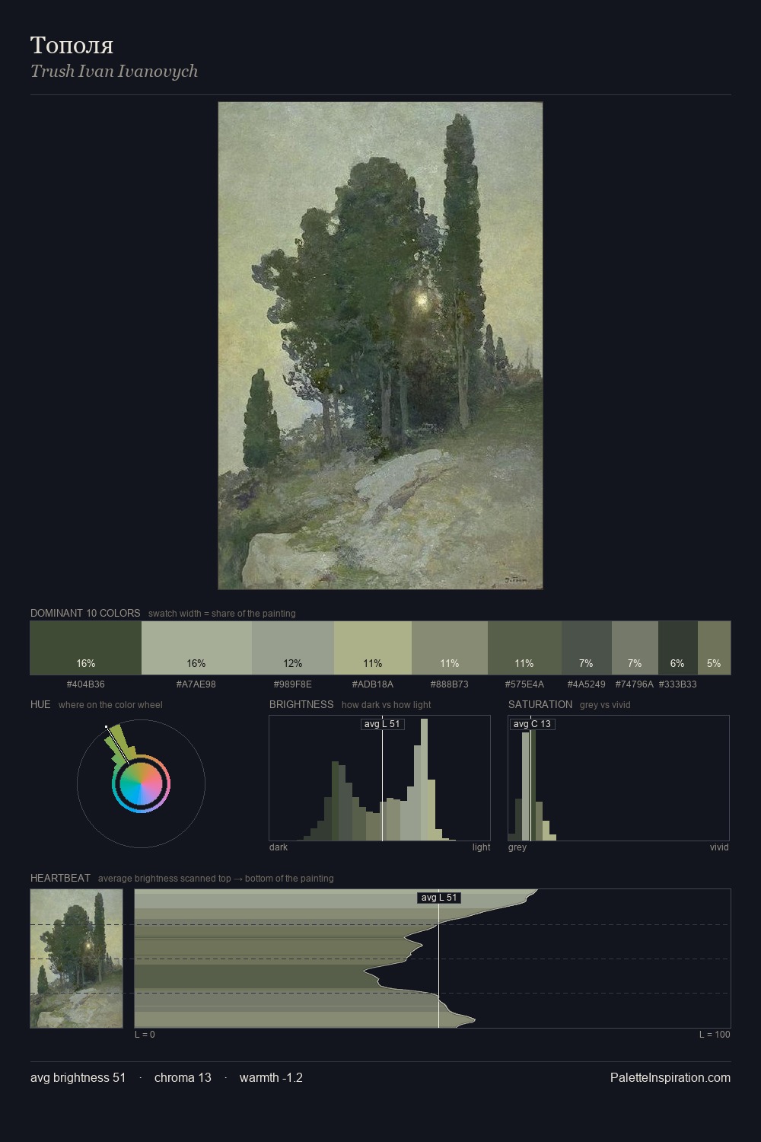Image resolution: width=761 pixels, height=1142 pixels.
Task: Choose the #ADB18A yellow-green swatch
Action: point(373,648)
